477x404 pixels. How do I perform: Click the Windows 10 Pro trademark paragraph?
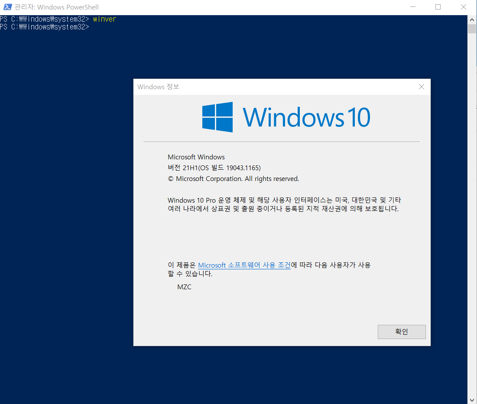click(284, 204)
